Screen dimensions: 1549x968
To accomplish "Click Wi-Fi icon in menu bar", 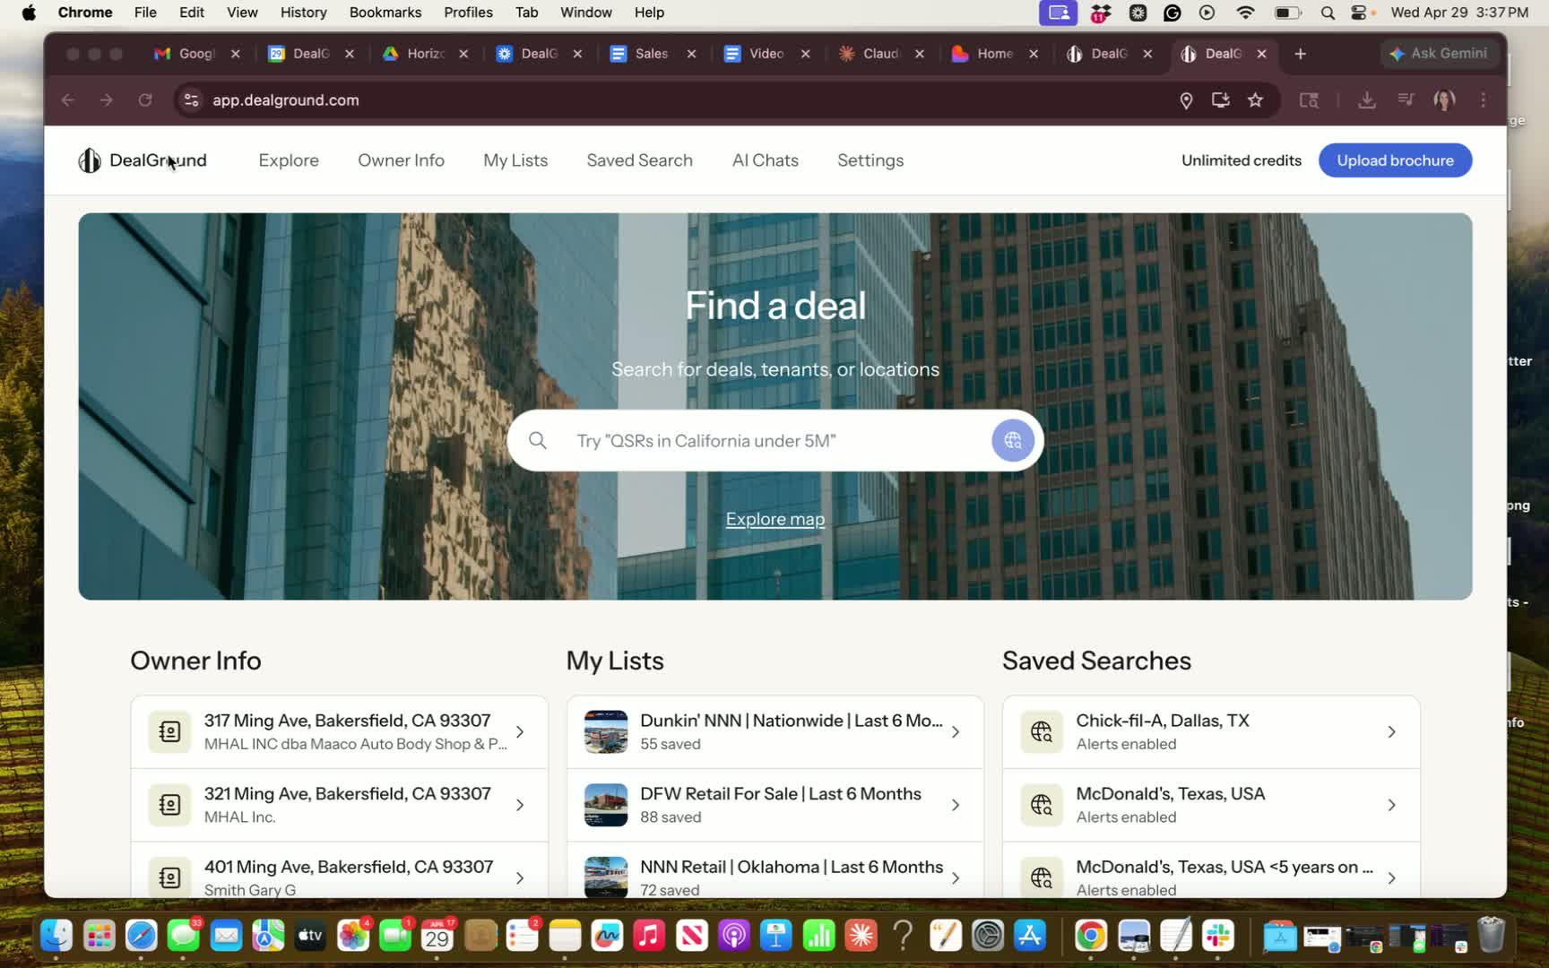I will 1245,13.
